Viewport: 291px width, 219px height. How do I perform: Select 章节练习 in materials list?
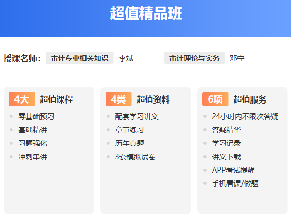pyautogui.click(x=129, y=130)
